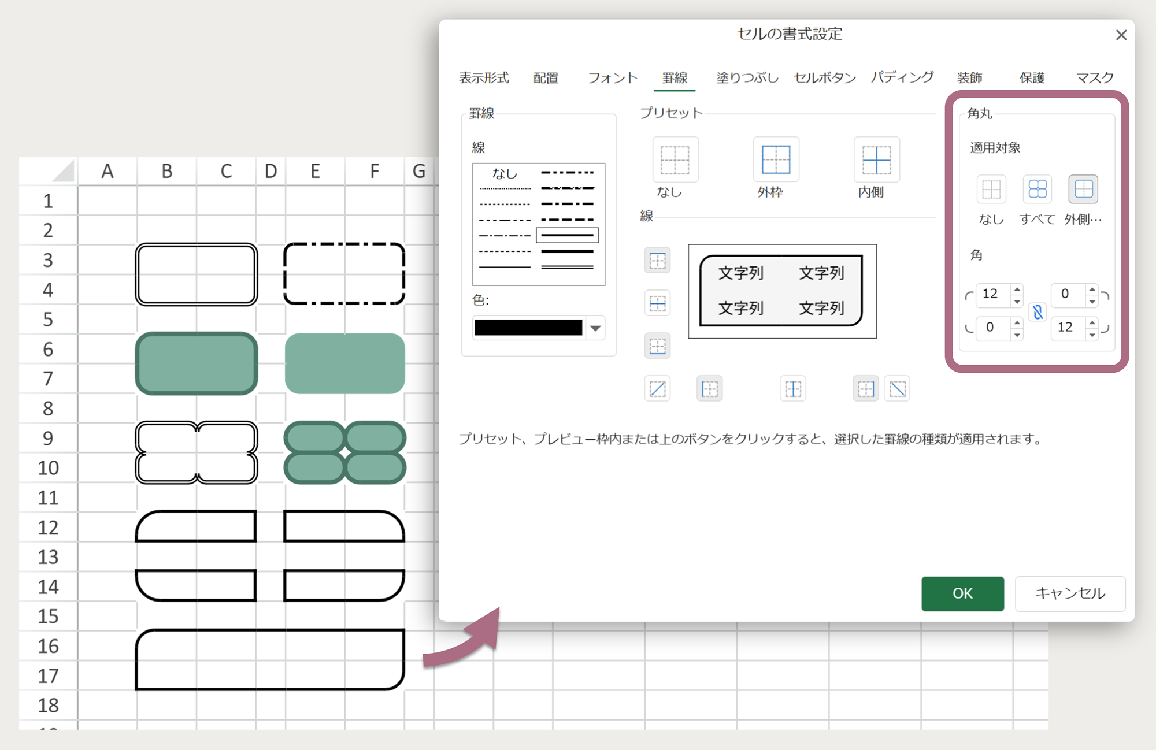Increase the bottom-right corner radius value

pyautogui.click(x=1092, y=322)
